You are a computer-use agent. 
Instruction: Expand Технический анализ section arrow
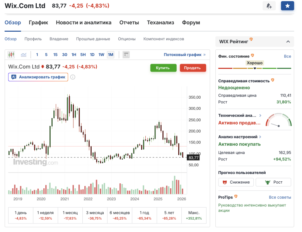(260, 115)
